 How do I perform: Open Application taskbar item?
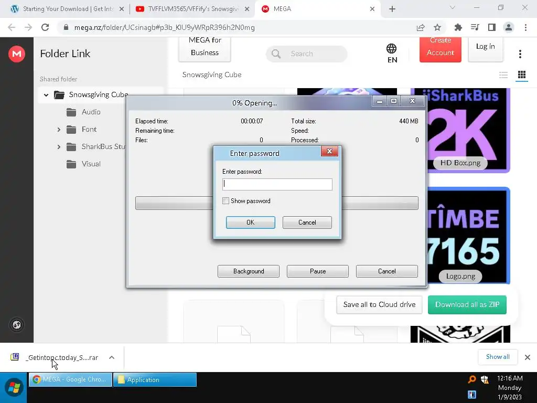click(x=155, y=379)
